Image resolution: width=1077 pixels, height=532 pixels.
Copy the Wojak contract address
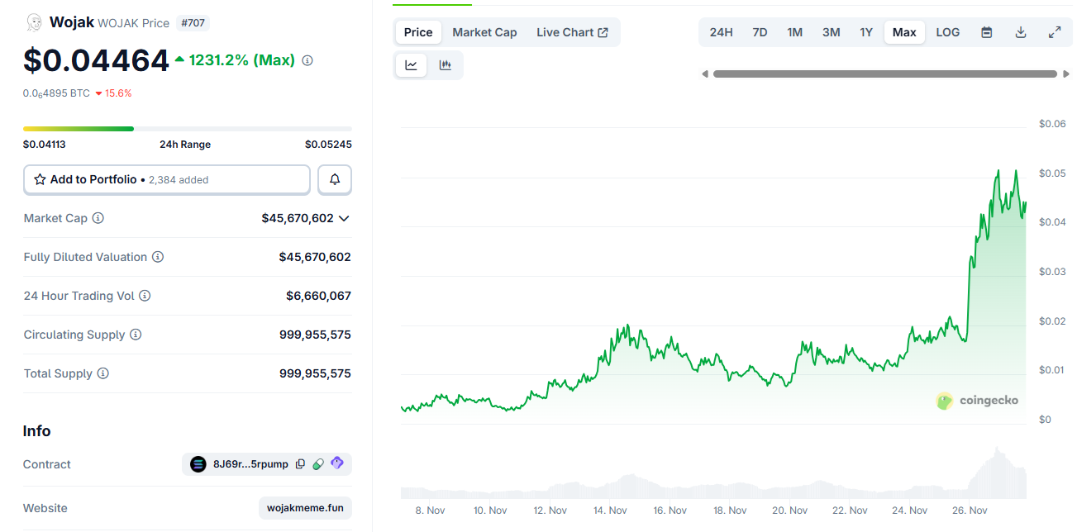(x=300, y=464)
